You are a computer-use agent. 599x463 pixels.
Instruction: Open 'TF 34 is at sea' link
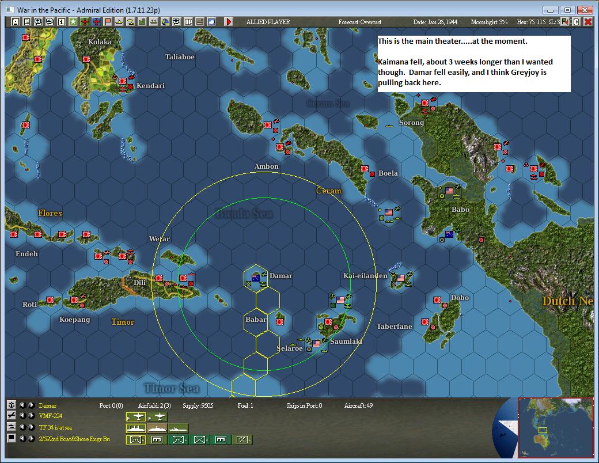point(55,427)
